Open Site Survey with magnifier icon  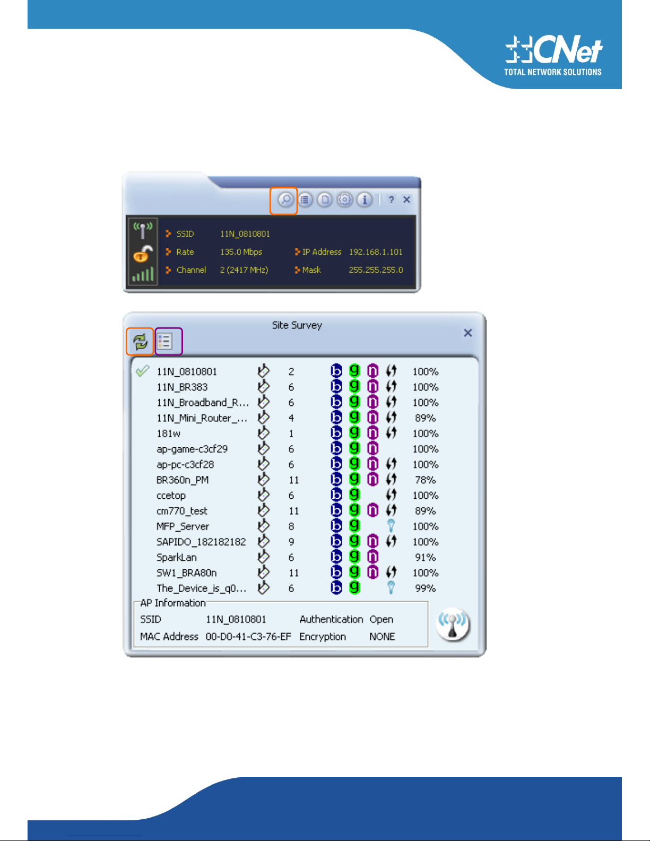(285, 200)
